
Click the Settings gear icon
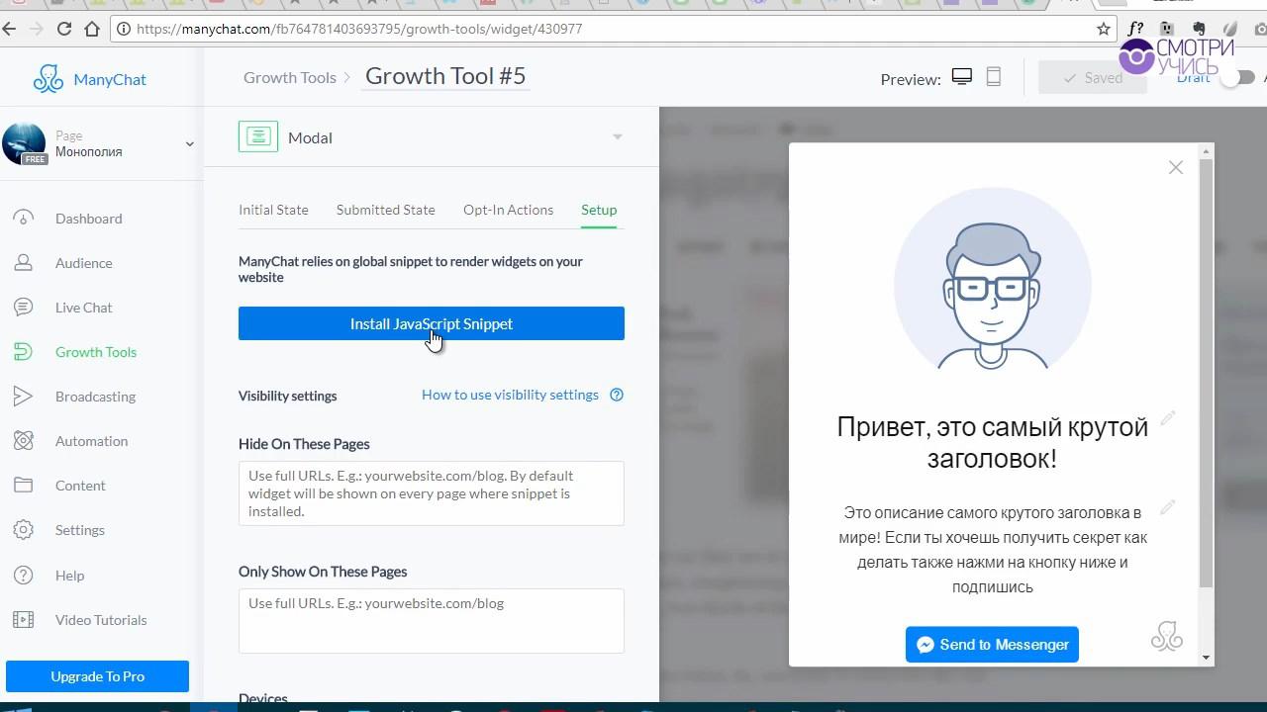coord(23,529)
